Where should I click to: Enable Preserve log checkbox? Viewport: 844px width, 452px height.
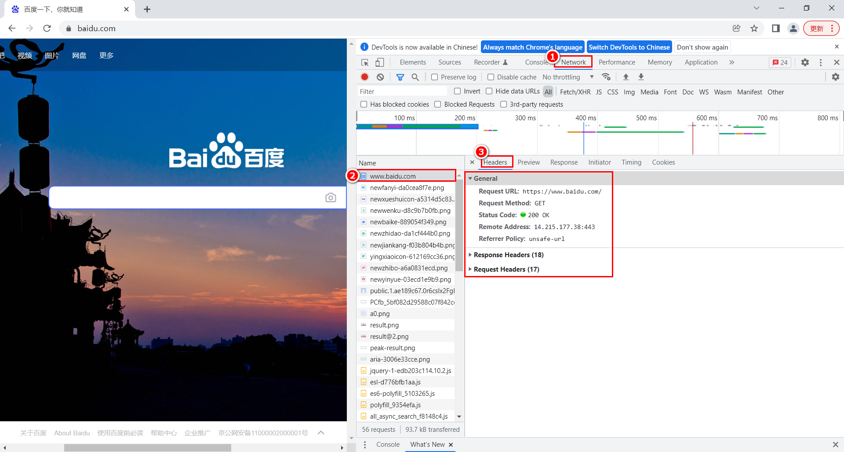(434, 77)
